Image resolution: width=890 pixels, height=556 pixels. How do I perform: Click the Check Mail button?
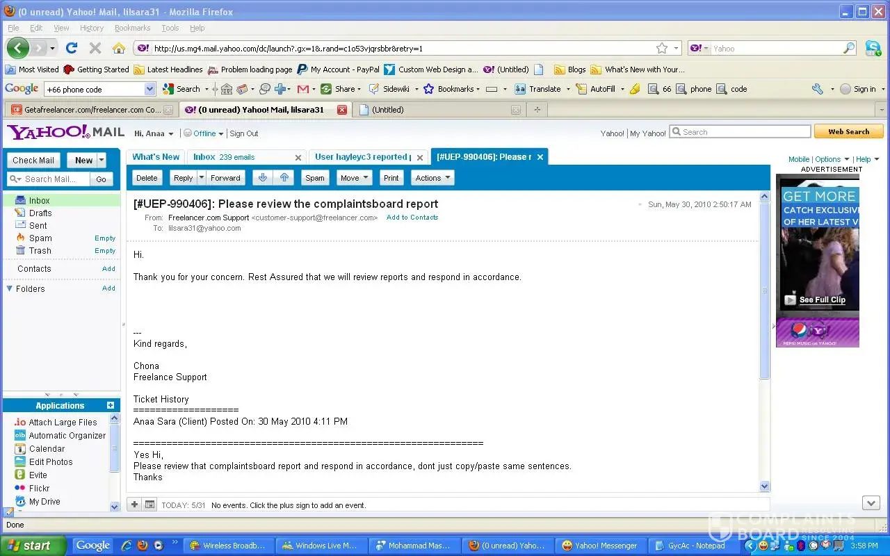point(33,160)
